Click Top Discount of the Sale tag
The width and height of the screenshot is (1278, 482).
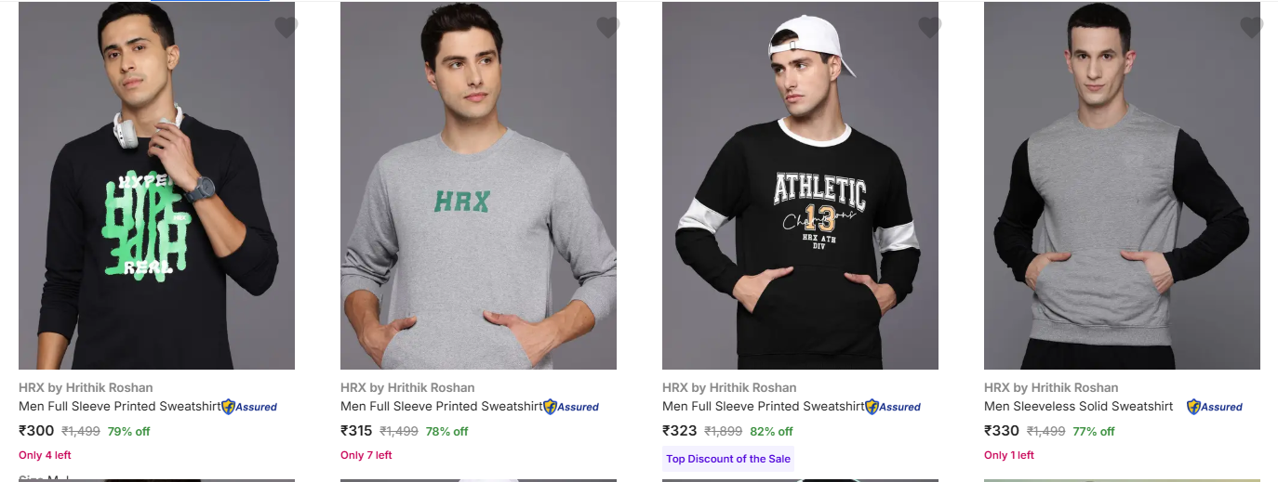point(728,459)
